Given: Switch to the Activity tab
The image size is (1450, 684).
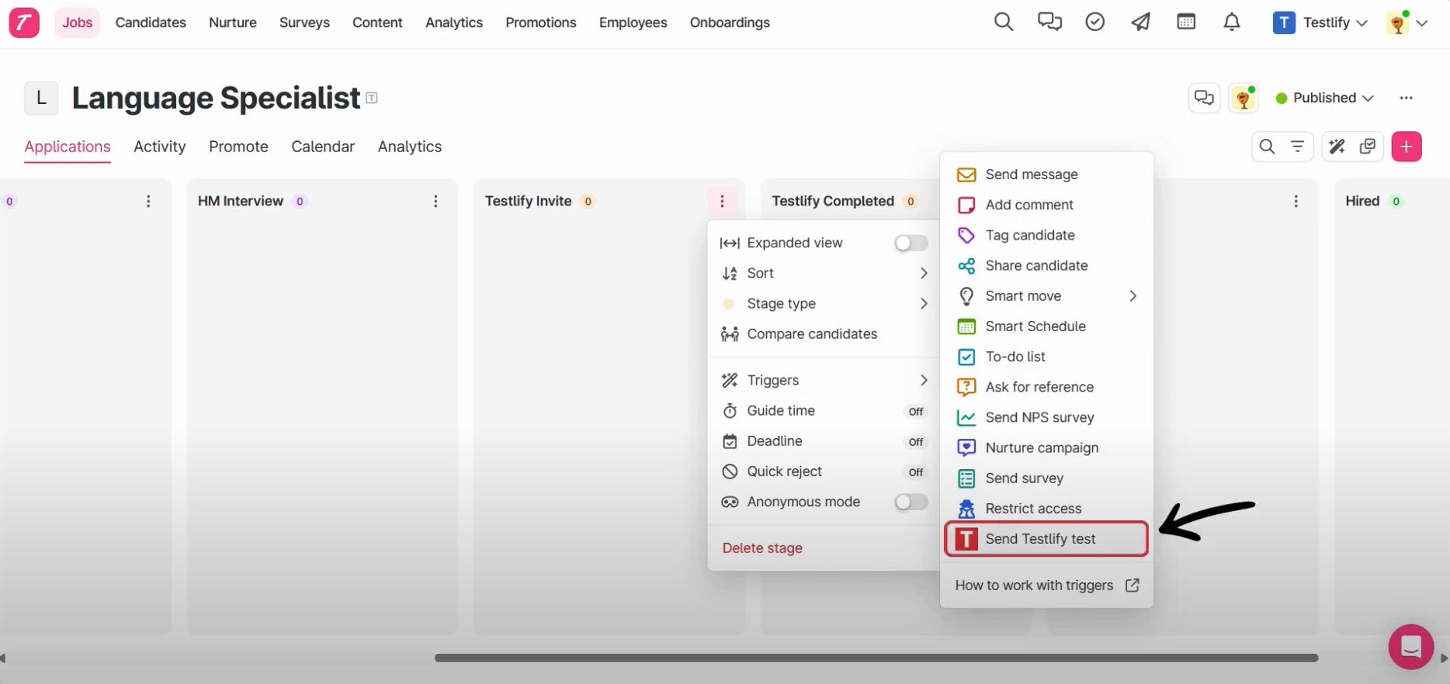Looking at the screenshot, I should coord(159,147).
